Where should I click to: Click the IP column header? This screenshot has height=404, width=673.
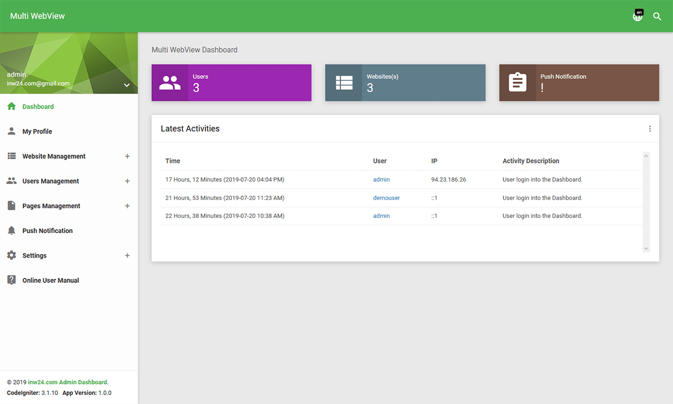click(434, 161)
